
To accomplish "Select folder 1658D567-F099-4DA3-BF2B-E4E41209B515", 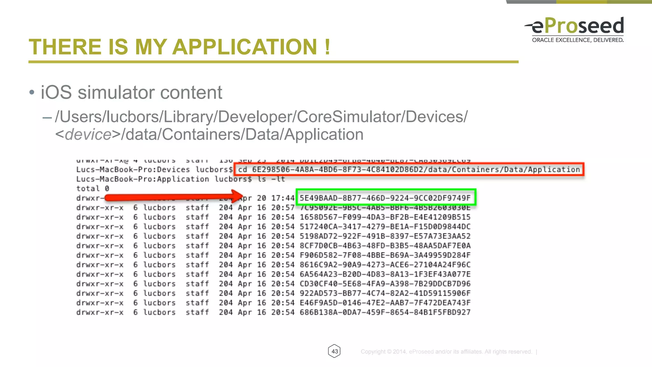I will (385, 217).
